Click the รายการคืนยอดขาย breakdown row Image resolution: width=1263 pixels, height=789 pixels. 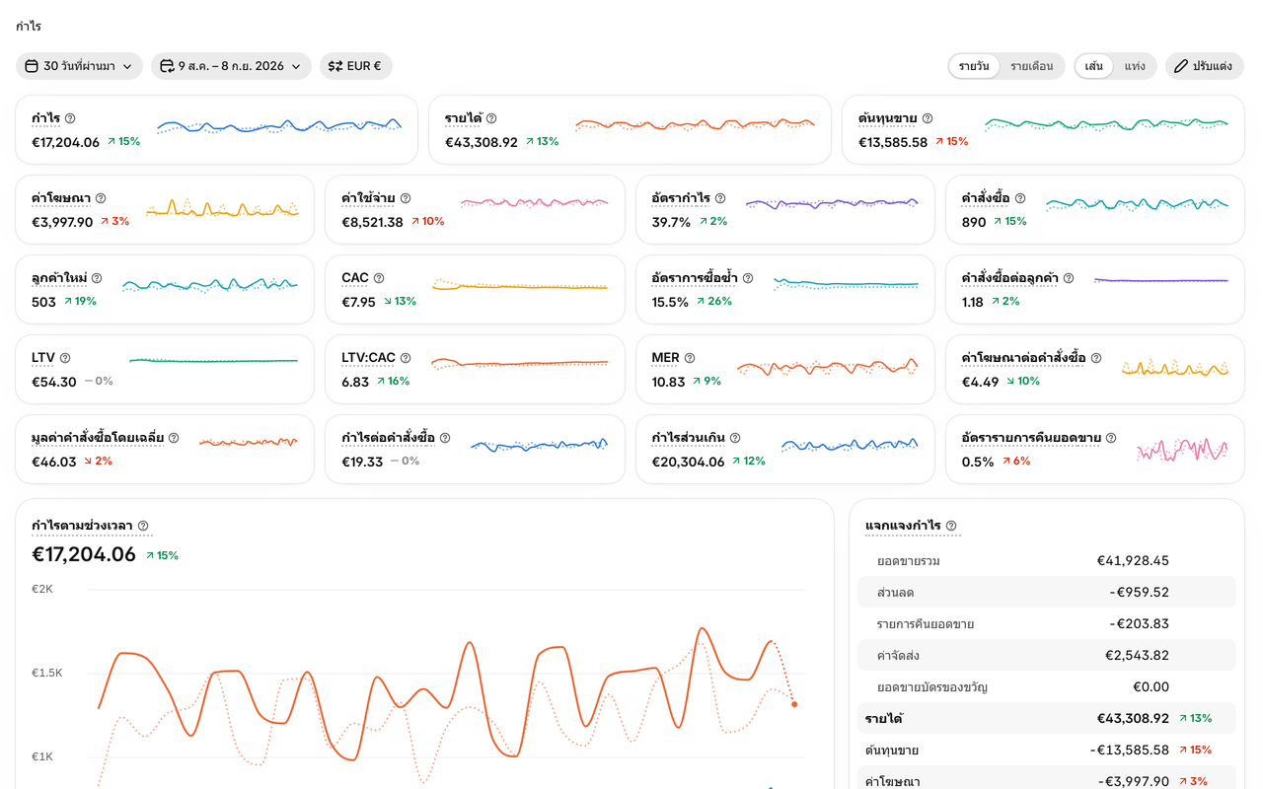coord(1046,623)
